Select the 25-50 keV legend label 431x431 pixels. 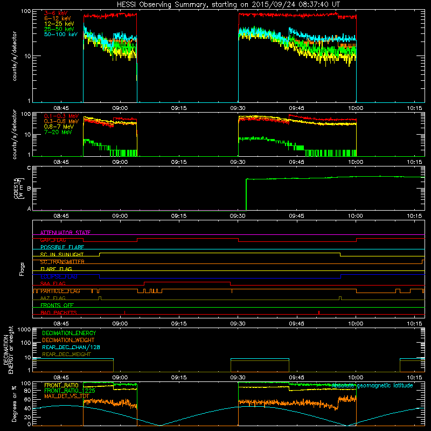[x=59, y=29]
